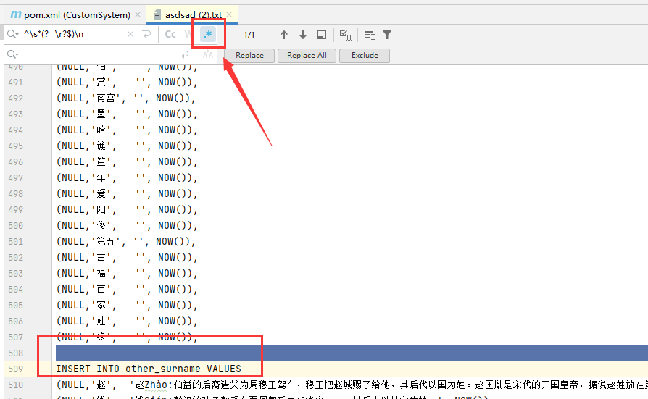
Task: Go to previous occurrence
Action: click(284, 35)
